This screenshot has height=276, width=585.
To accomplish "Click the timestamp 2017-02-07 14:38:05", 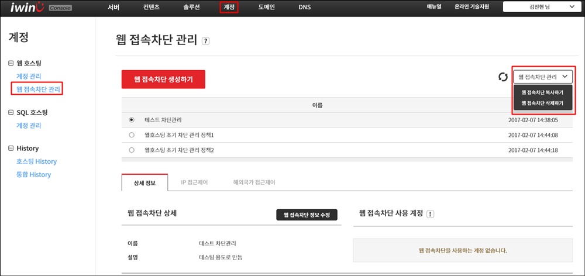I will (x=533, y=120).
